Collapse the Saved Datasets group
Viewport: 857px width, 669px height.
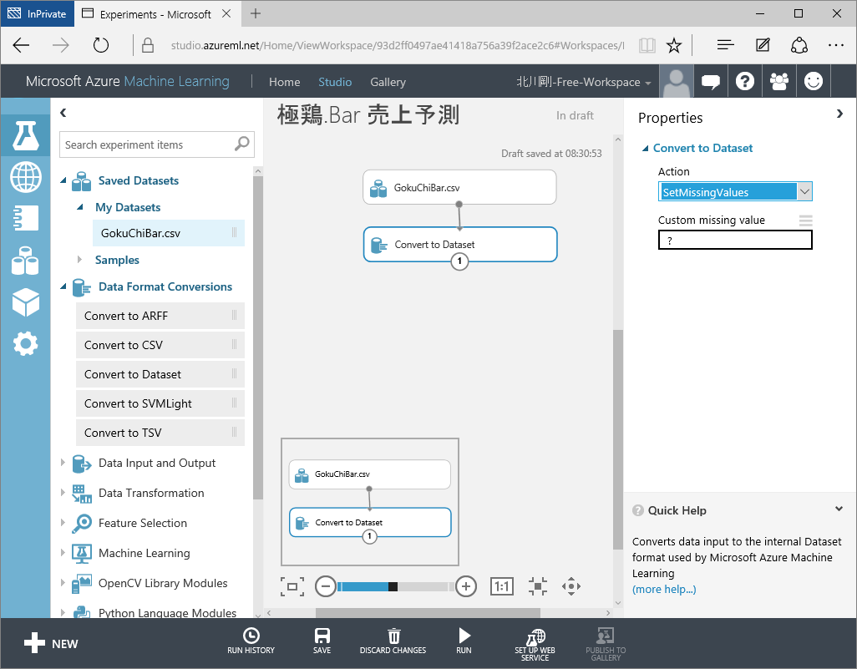click(63, 180)
